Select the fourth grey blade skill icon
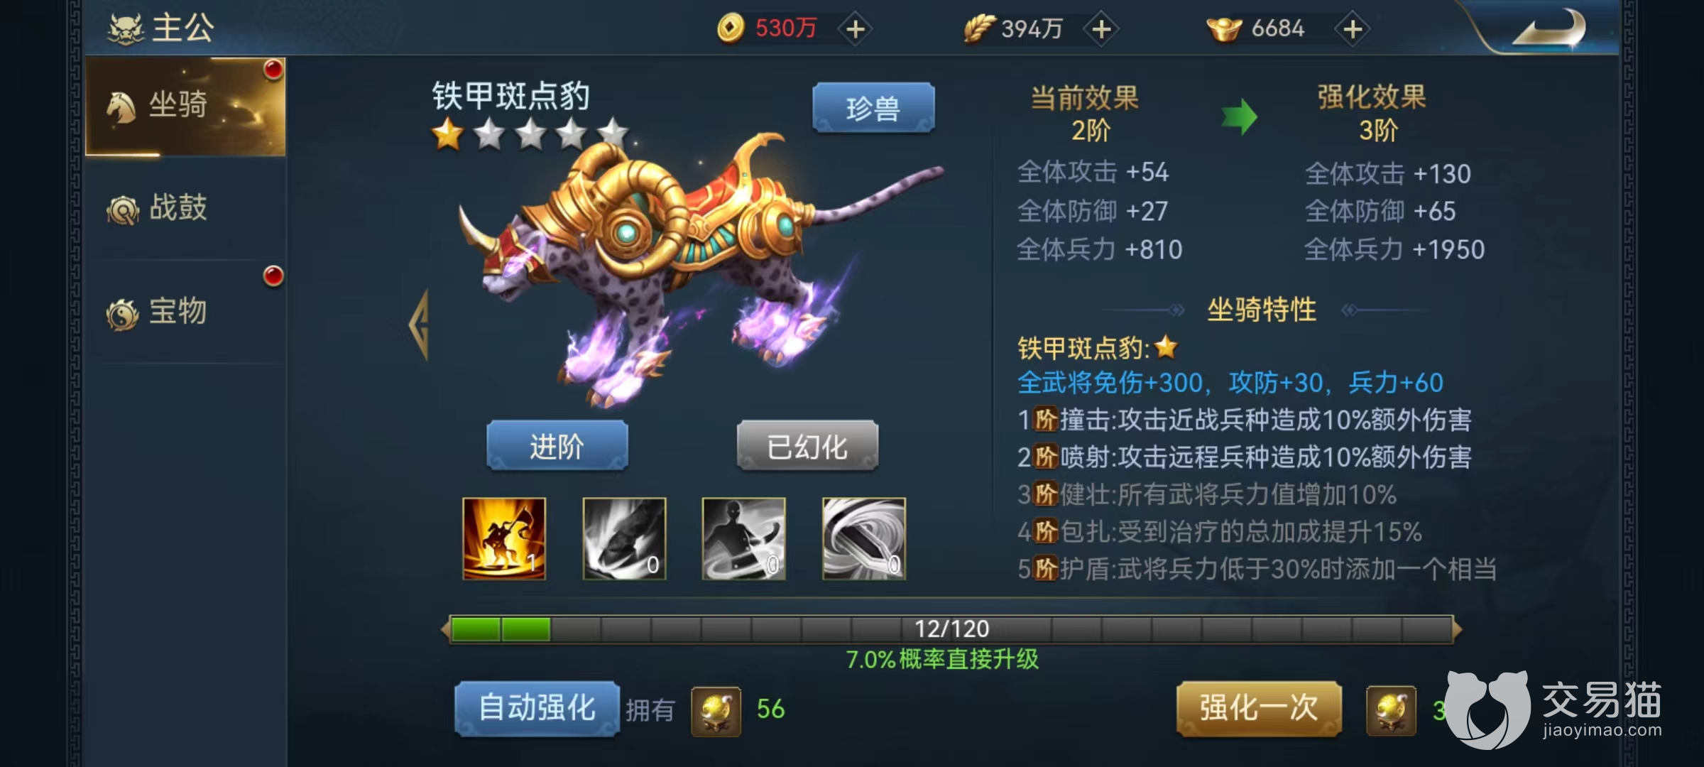Screen dimensions: 1704x767 click(864, 539)
